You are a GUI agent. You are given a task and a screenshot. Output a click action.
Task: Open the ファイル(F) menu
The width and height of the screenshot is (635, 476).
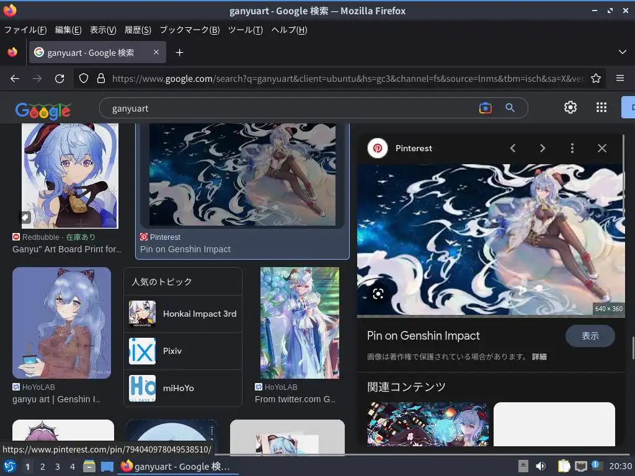(25, 30)
